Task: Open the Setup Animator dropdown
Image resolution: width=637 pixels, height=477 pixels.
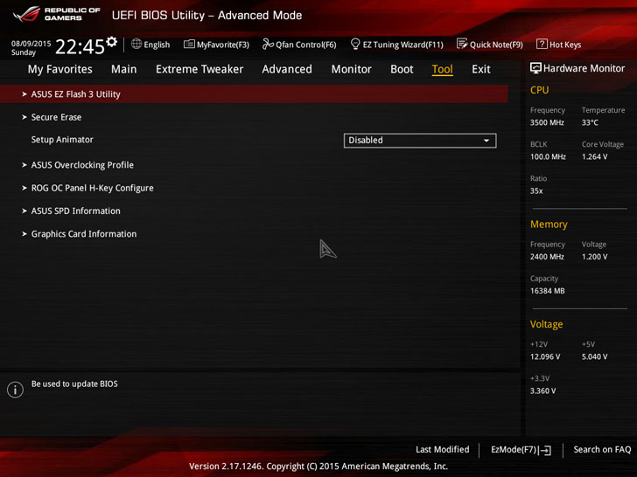Action: coord(420,141)
